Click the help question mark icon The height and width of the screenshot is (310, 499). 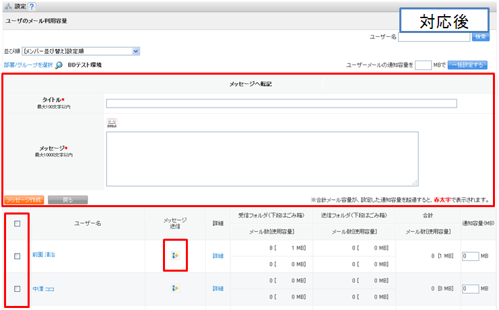[32, 6]
